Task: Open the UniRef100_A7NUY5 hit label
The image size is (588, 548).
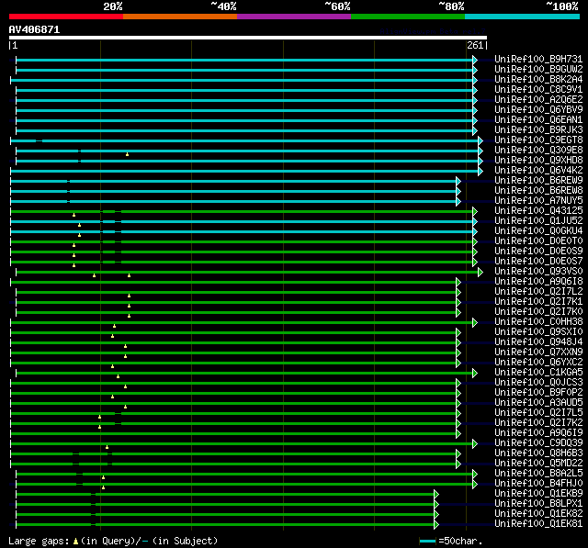Action: 538,200
